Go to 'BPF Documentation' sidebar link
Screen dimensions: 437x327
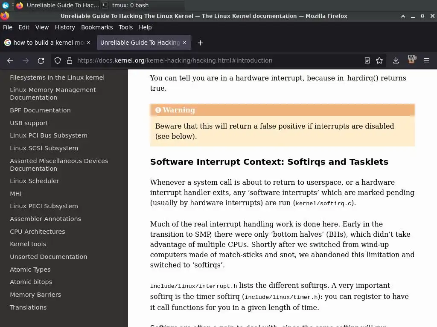pyautogui.click(x=40, y=110)
